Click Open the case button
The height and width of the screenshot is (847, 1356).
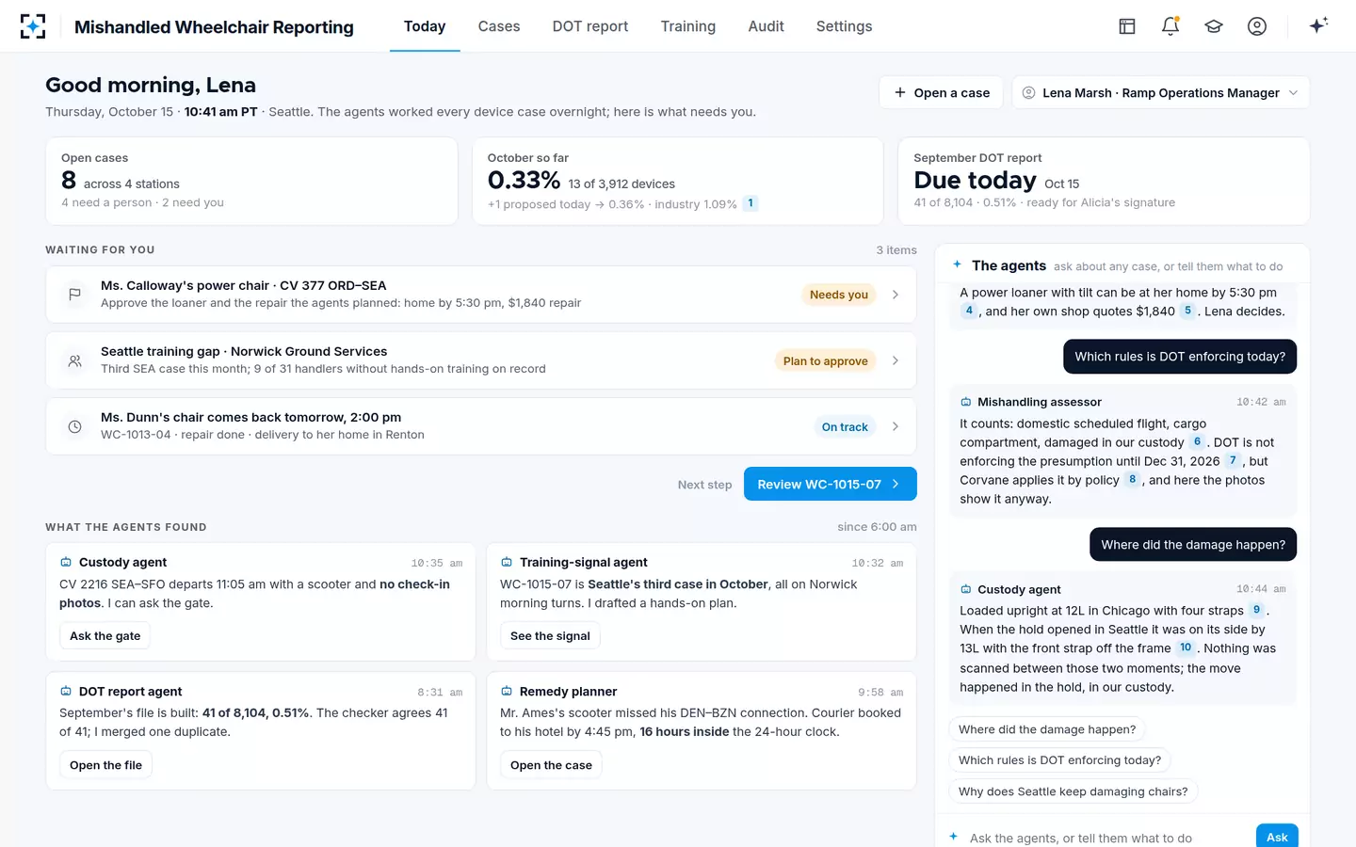(x=551, y=765)
